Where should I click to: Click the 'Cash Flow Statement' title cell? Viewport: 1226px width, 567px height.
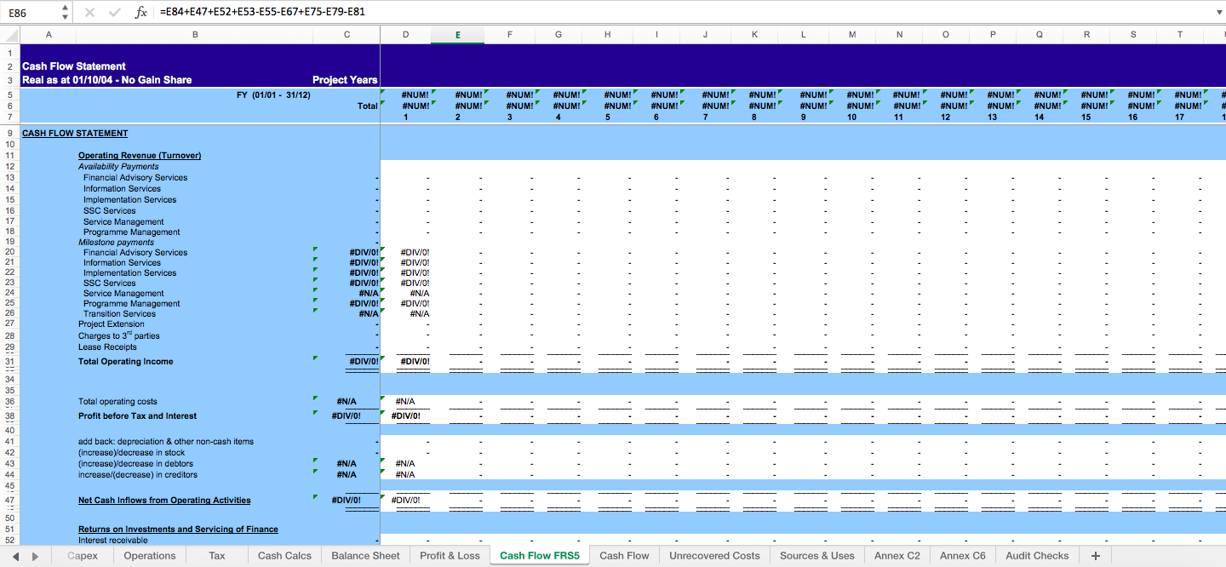pyautogui.click(x=74, y=66)
